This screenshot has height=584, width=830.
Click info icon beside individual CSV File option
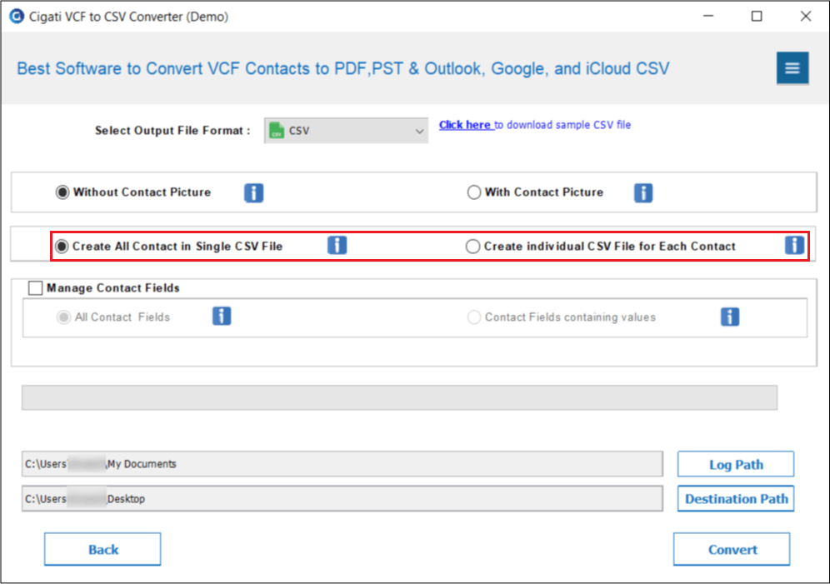point(794,246)
